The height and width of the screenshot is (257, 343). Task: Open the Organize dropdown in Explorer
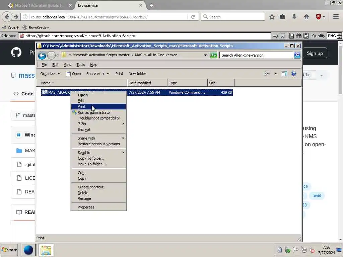pos(50,74)
